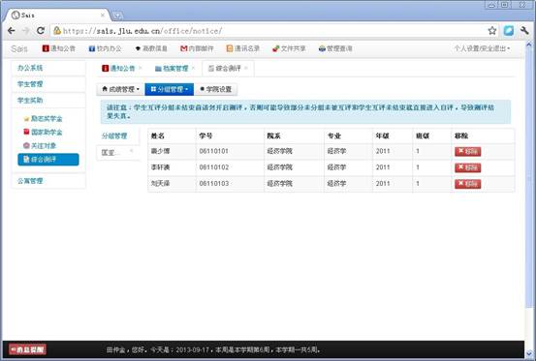Image resolution: width=536 pixels, height=361 pixels.
Task: Open blue 分组管理 dropdown button
Action: tap(170, 89)
